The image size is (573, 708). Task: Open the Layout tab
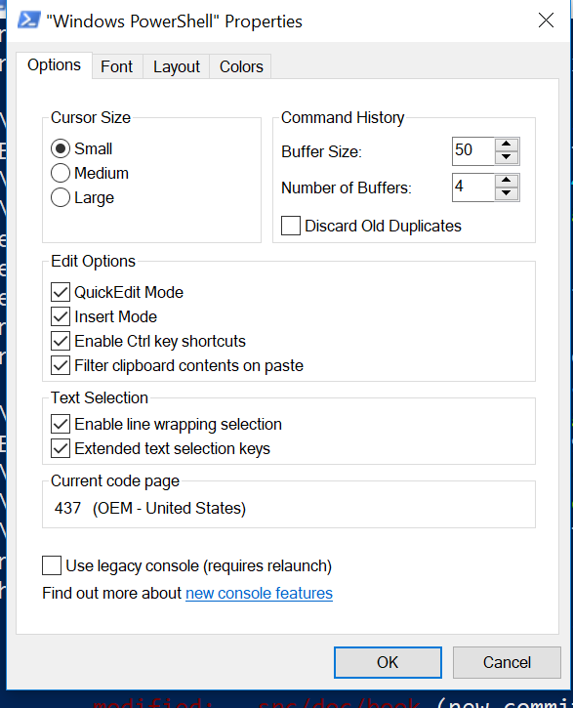click(x=177, y=66)
